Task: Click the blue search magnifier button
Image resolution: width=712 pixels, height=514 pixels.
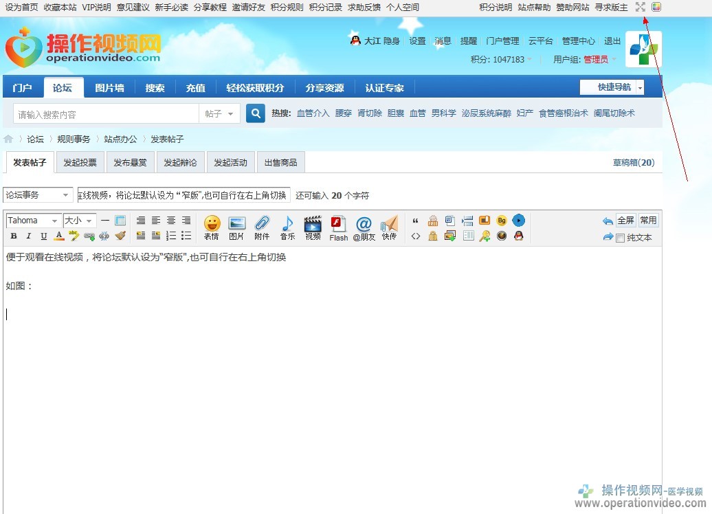Action: pos(256,113)
